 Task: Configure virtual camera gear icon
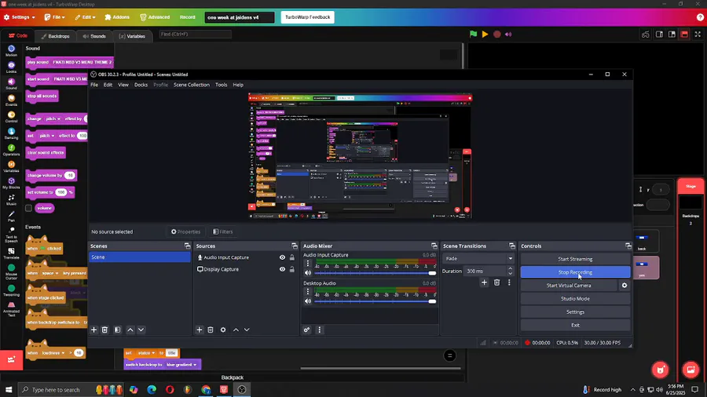(624, 286)
